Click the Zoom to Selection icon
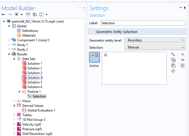Screen dimensions: 189x136 coord(173,71)
